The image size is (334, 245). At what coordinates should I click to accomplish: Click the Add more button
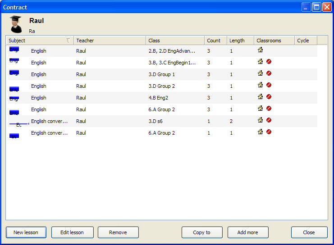tap(247, 232)
